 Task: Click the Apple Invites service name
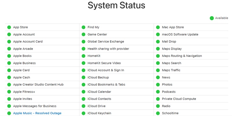click(x=23, y=99)
